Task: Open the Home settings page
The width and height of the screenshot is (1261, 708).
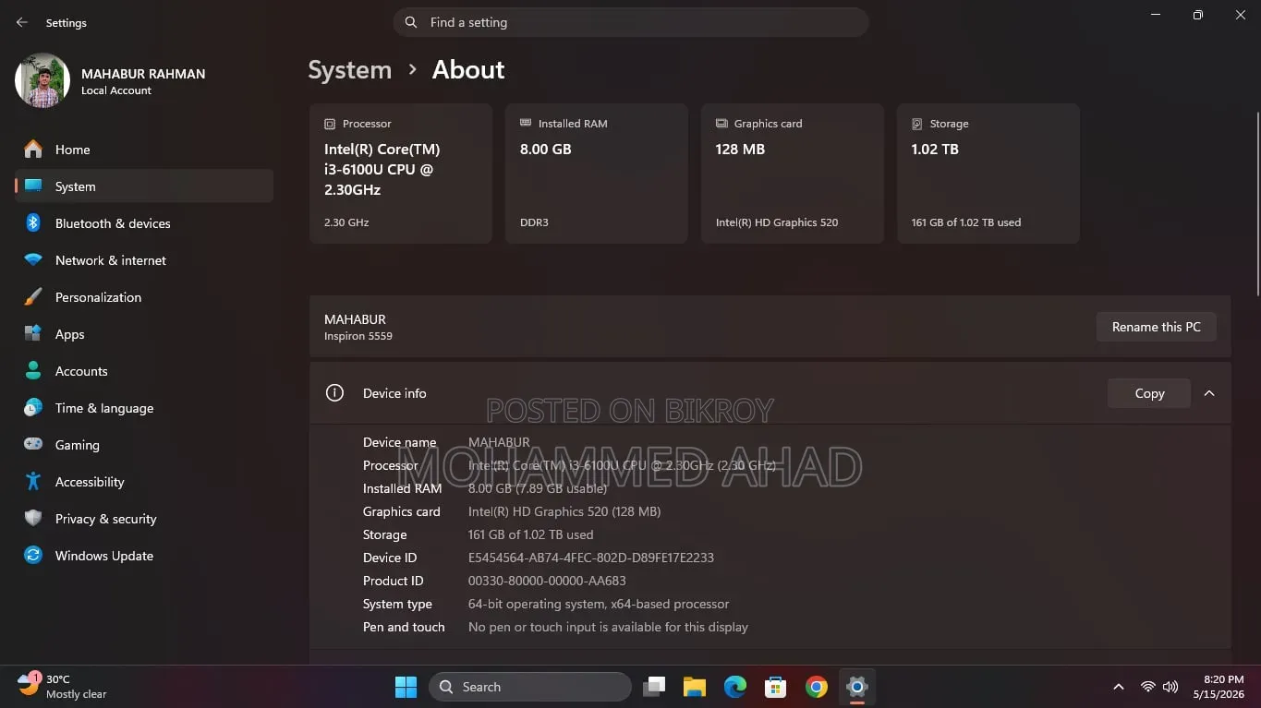Action: pos(144,150)
